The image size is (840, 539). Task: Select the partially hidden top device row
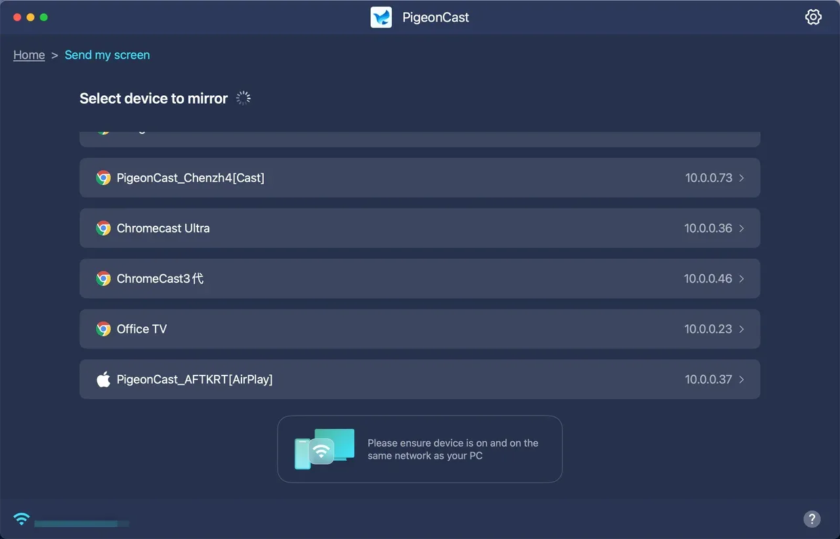[420, 139]
